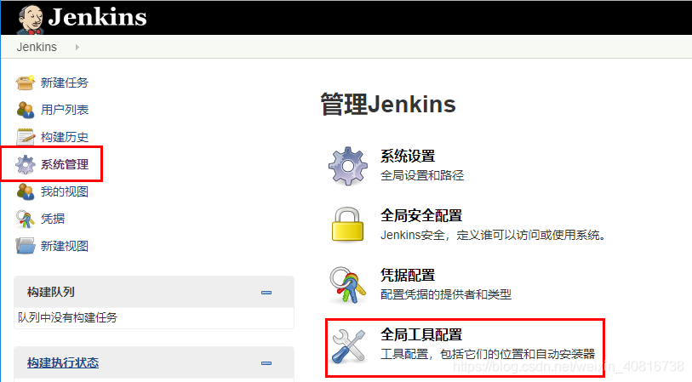
Task: Click the 新建视图 folder icon
Action: click(x=26, y=246)
